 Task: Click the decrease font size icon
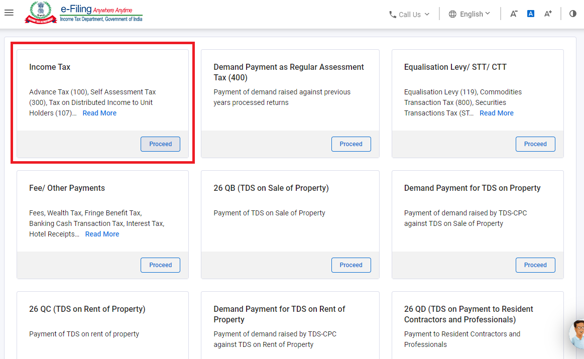514,14
